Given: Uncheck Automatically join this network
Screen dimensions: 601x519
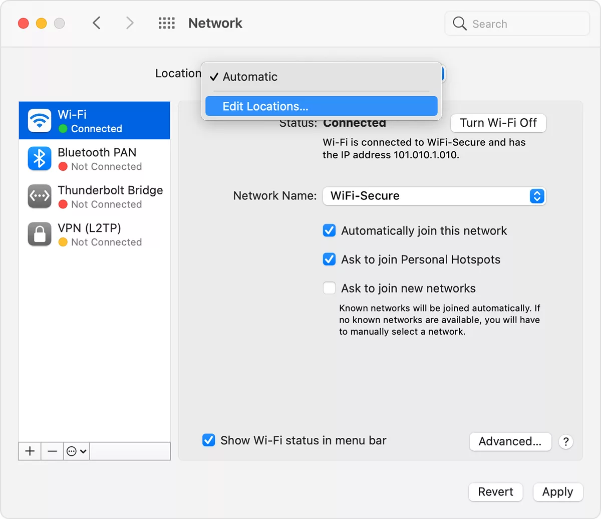Looking at the screenshot, I should [x=329, y=230].
